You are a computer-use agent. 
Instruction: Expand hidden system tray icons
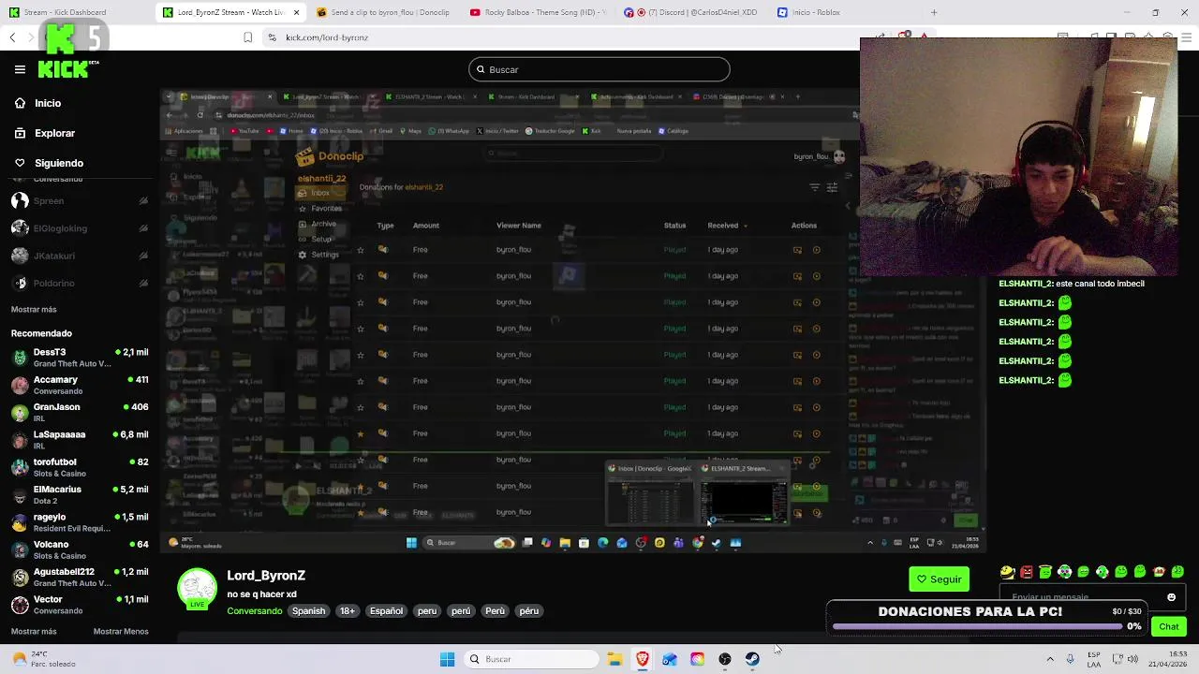click(1049, 659)
